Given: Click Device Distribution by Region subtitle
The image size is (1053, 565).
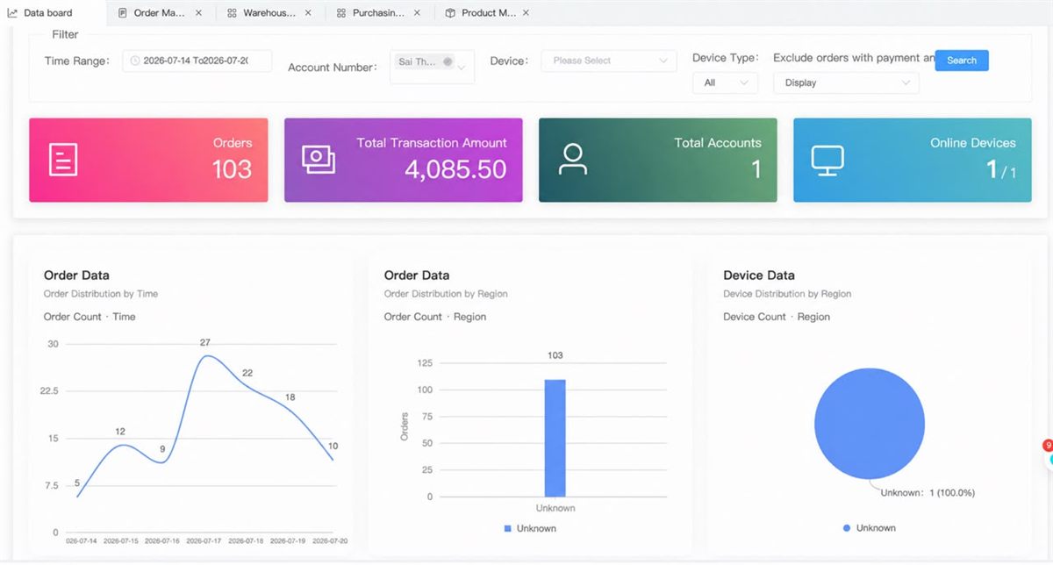Looking at the screenshot, I should click(787, 294).
